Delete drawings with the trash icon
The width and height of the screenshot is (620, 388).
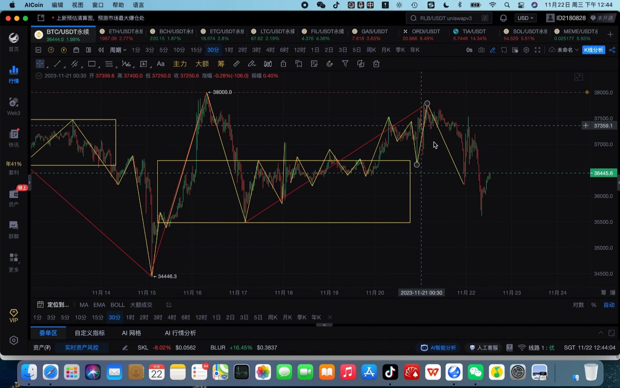376,64
